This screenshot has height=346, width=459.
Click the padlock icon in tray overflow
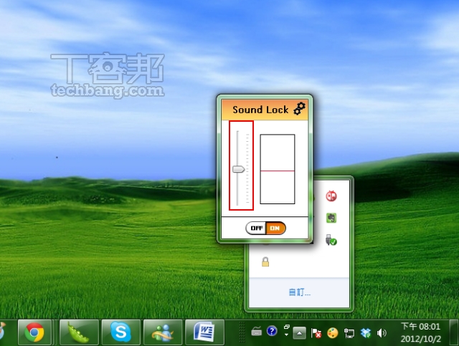coord(265,263)
